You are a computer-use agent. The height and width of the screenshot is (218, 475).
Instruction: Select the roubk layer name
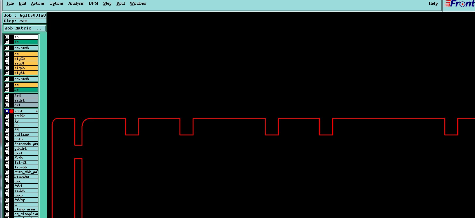click(26, 116)
